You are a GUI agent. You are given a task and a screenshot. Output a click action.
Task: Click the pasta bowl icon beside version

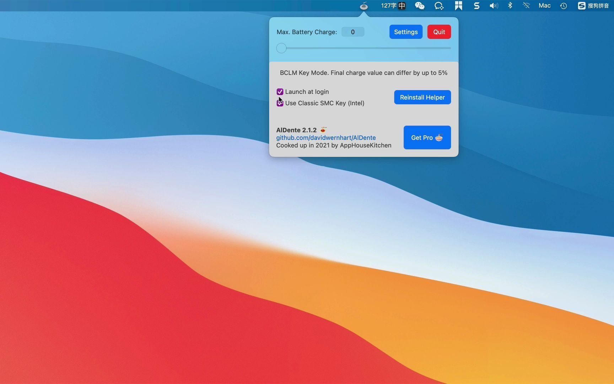coord(323,129)
